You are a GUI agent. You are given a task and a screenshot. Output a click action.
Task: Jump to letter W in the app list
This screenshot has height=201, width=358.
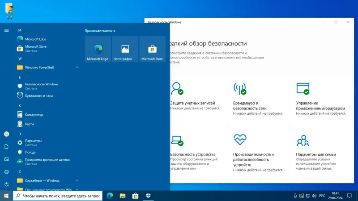coord(20,59)
